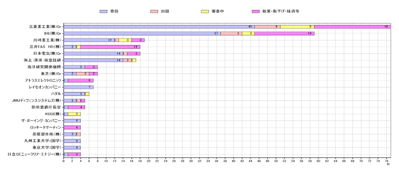The height and width of the screenshot is (174, 399).
Task: Click the blue 5 segment of 海洋研究開発機構 bar
Action: pos(74,67)
